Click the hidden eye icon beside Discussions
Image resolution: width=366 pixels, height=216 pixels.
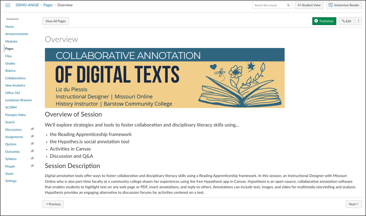(x=32, y=129)
